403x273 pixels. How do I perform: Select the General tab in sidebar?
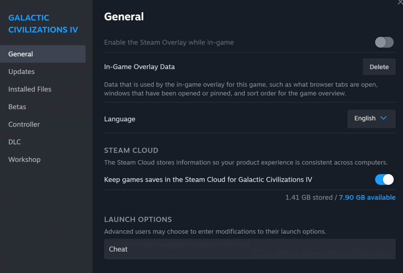pos(43,54)
